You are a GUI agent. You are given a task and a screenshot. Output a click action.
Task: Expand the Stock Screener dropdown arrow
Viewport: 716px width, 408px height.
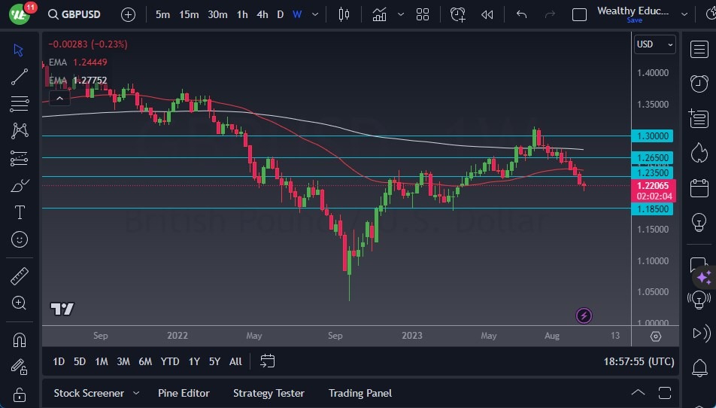[136, 393]
